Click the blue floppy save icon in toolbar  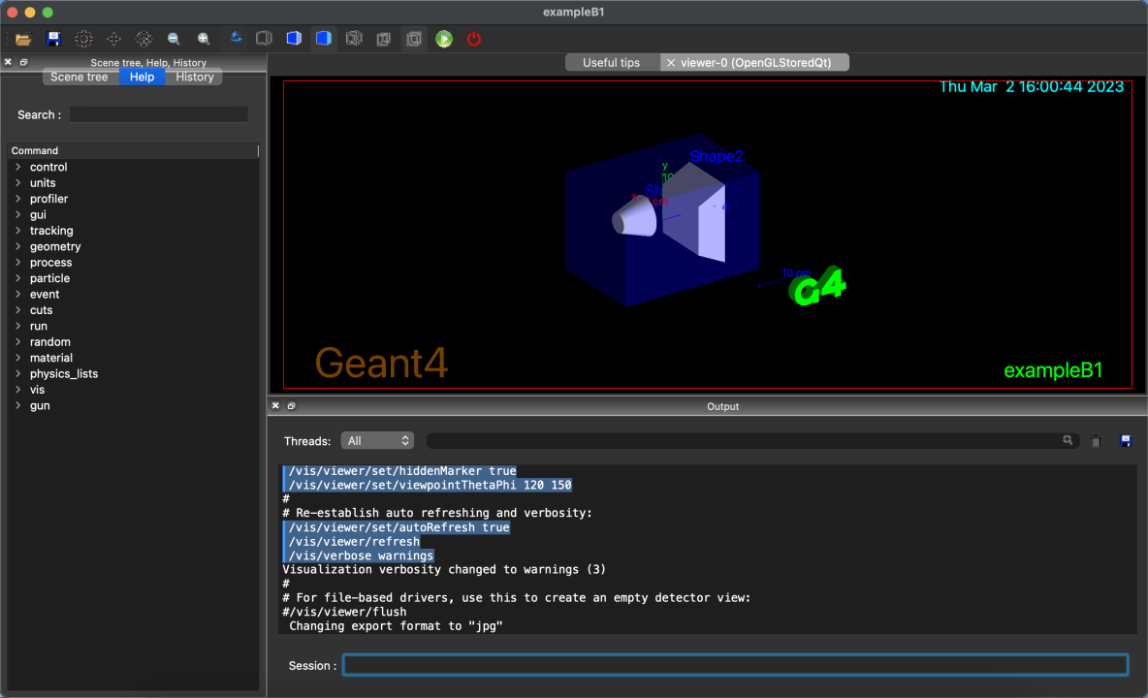pos(53,39)
